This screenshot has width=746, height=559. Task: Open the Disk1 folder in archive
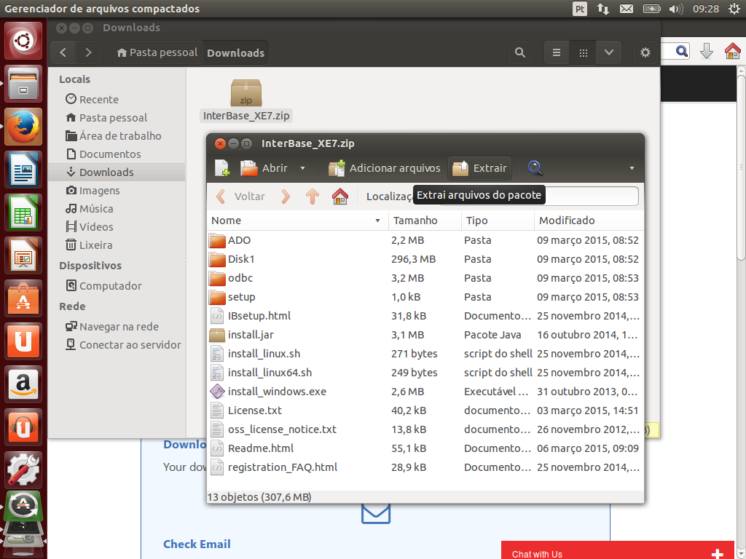point(241,259)
